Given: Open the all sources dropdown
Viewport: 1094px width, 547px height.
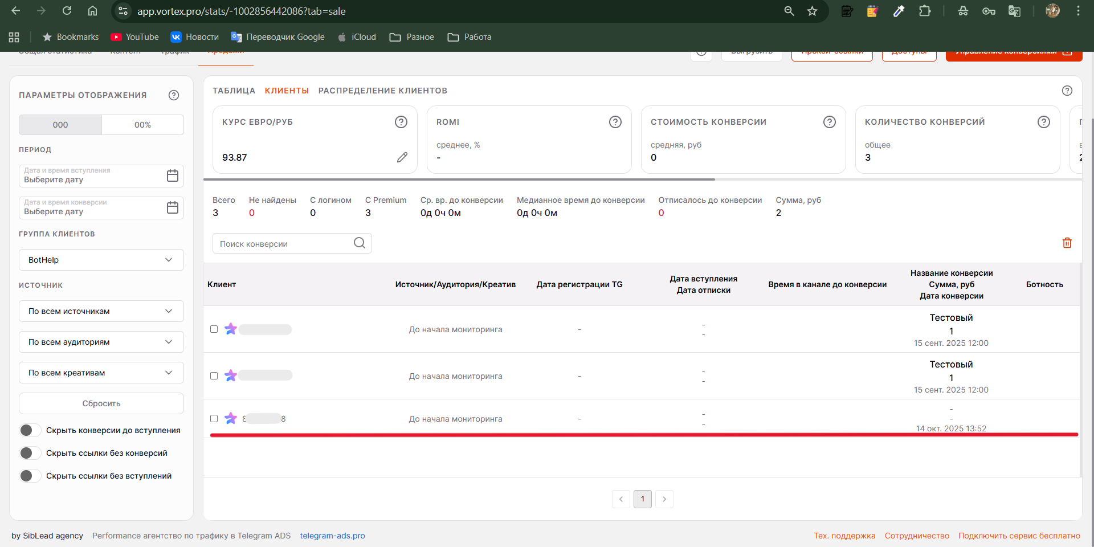Looking at the screenshot, I should pos(101,311).
